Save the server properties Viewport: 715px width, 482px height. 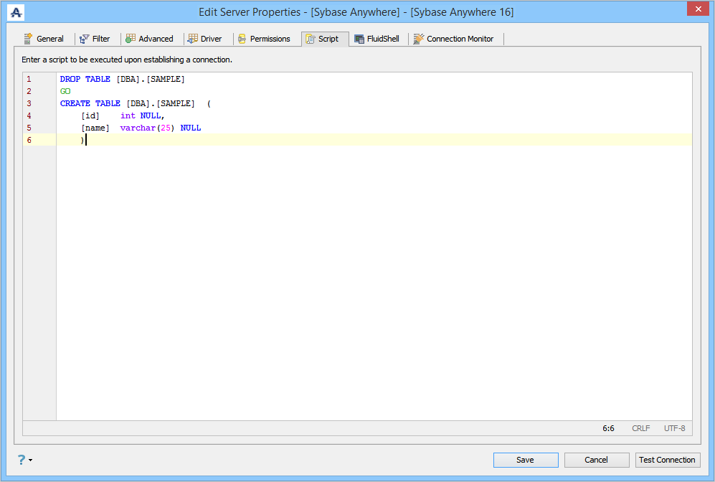[525, 460]
